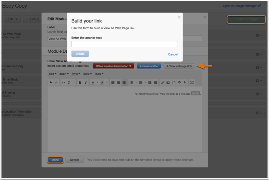
Task: Switch the editor to fullscreen mode
Action: coord(192,82)
